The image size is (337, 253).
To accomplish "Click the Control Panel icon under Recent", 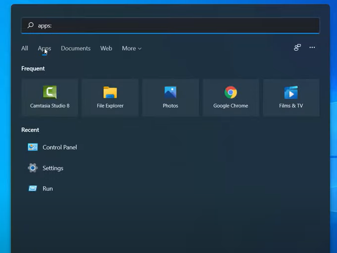I will [33, 147].
